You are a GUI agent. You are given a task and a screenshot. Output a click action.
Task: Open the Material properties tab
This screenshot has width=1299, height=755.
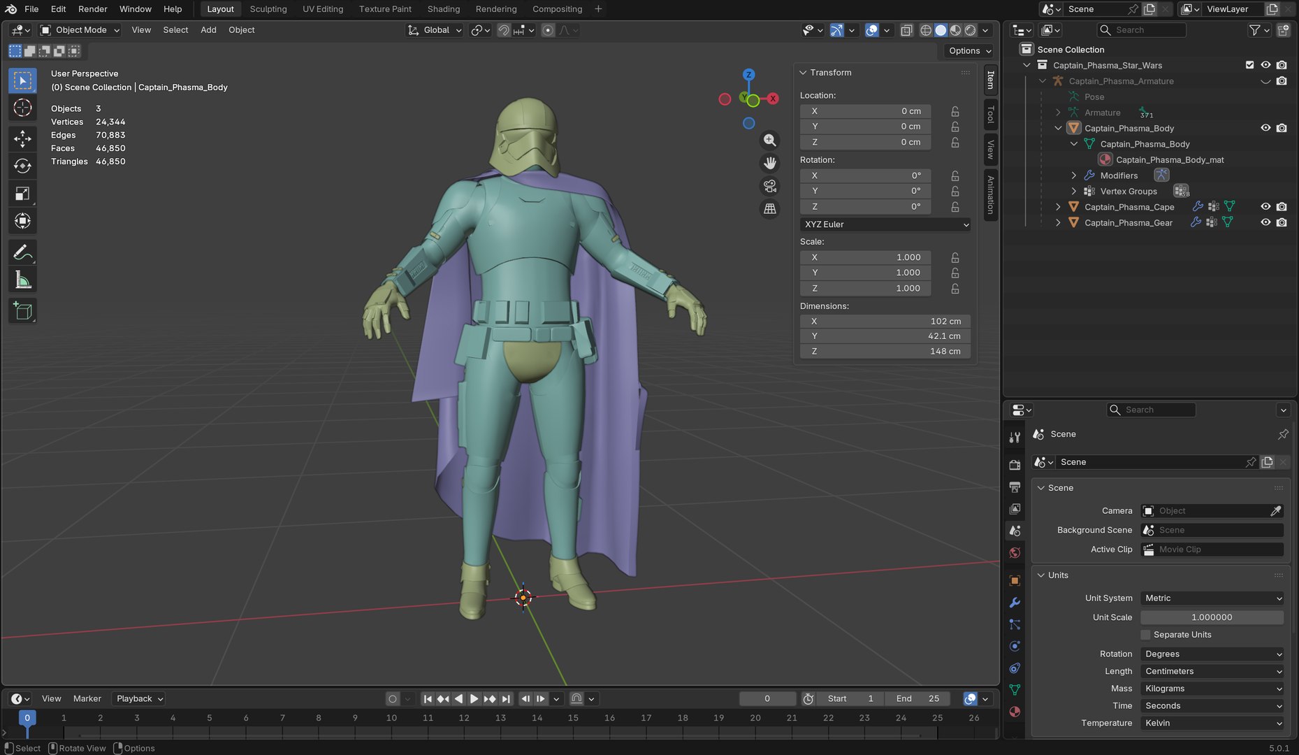click(x=1015, y=712)
